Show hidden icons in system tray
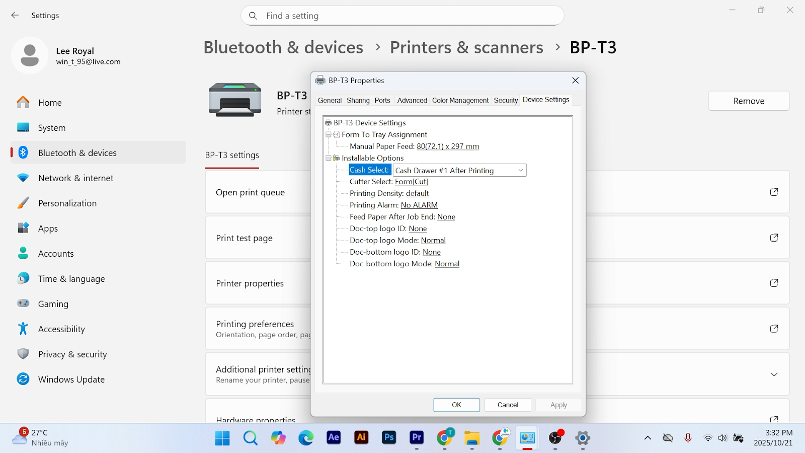This screenshot has height=453, width=805. coord(648,438)
